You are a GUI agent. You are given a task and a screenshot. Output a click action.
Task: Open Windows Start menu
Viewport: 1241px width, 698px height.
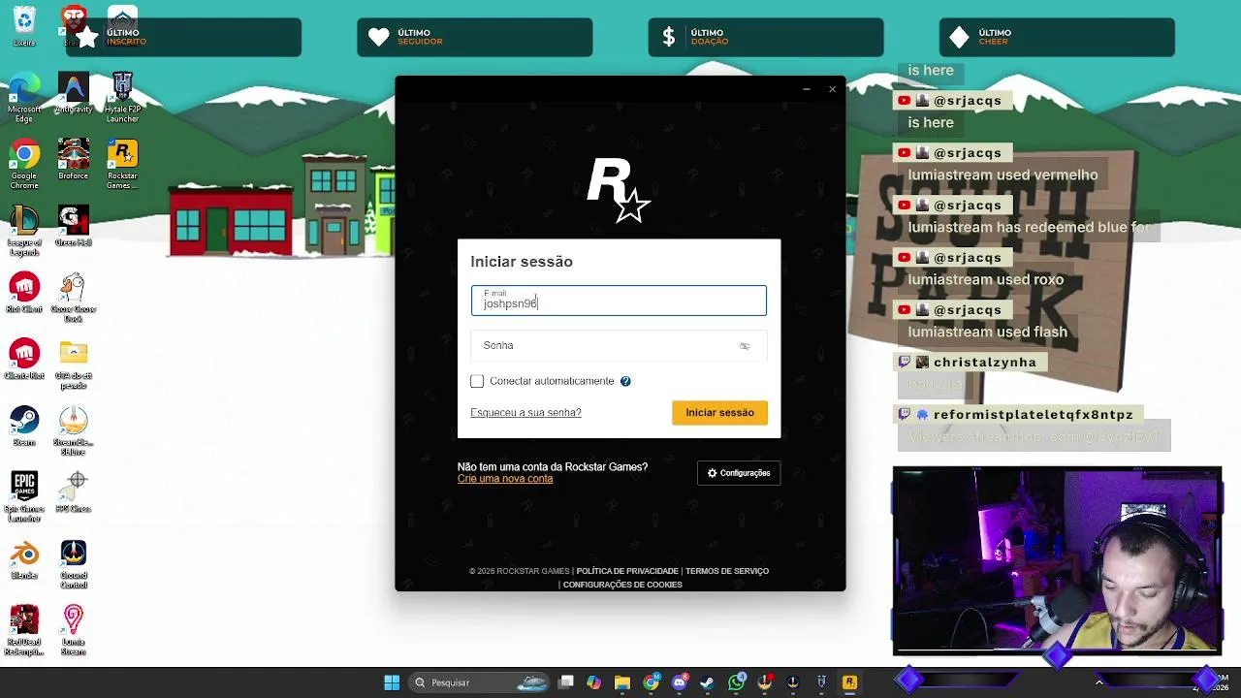click(392, 682)
